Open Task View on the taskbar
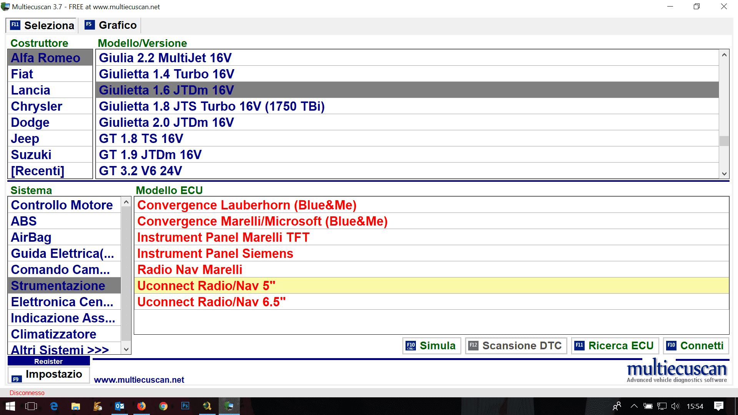 31,406
